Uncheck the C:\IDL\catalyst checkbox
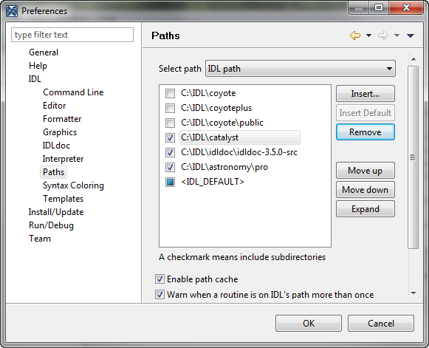 coord(170,137)
